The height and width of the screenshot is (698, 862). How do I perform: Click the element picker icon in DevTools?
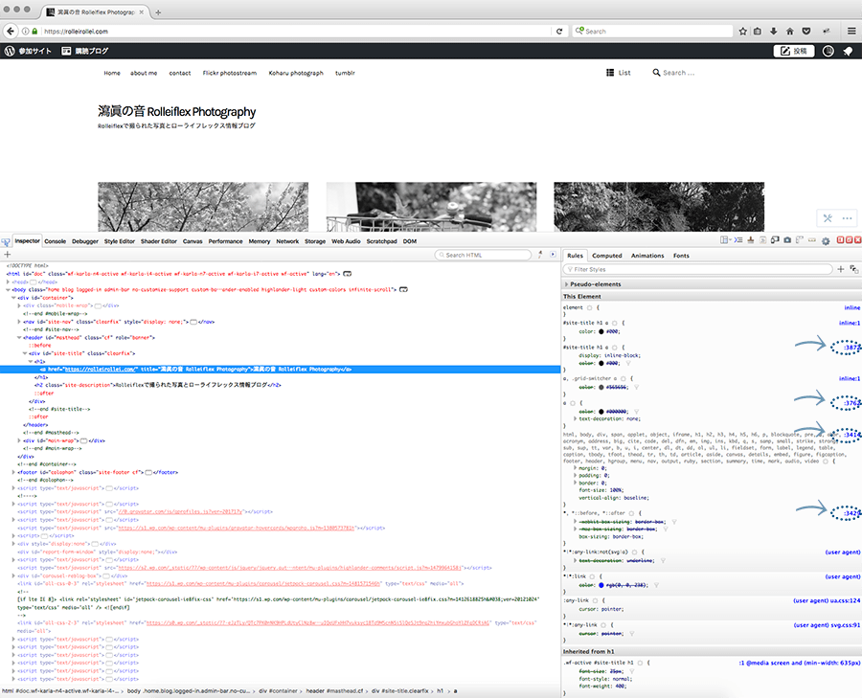pos(7,241)
